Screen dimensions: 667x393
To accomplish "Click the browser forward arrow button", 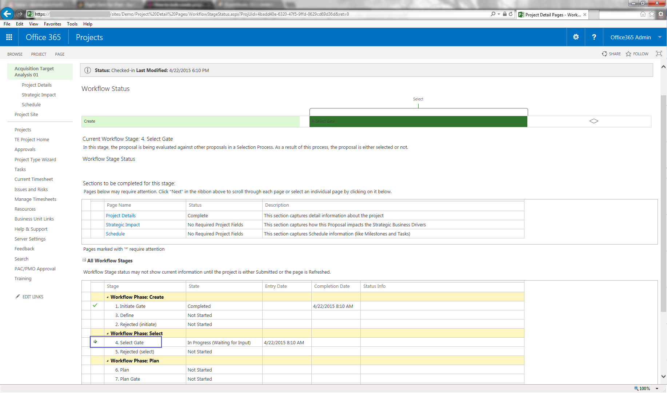I will 20,14.
